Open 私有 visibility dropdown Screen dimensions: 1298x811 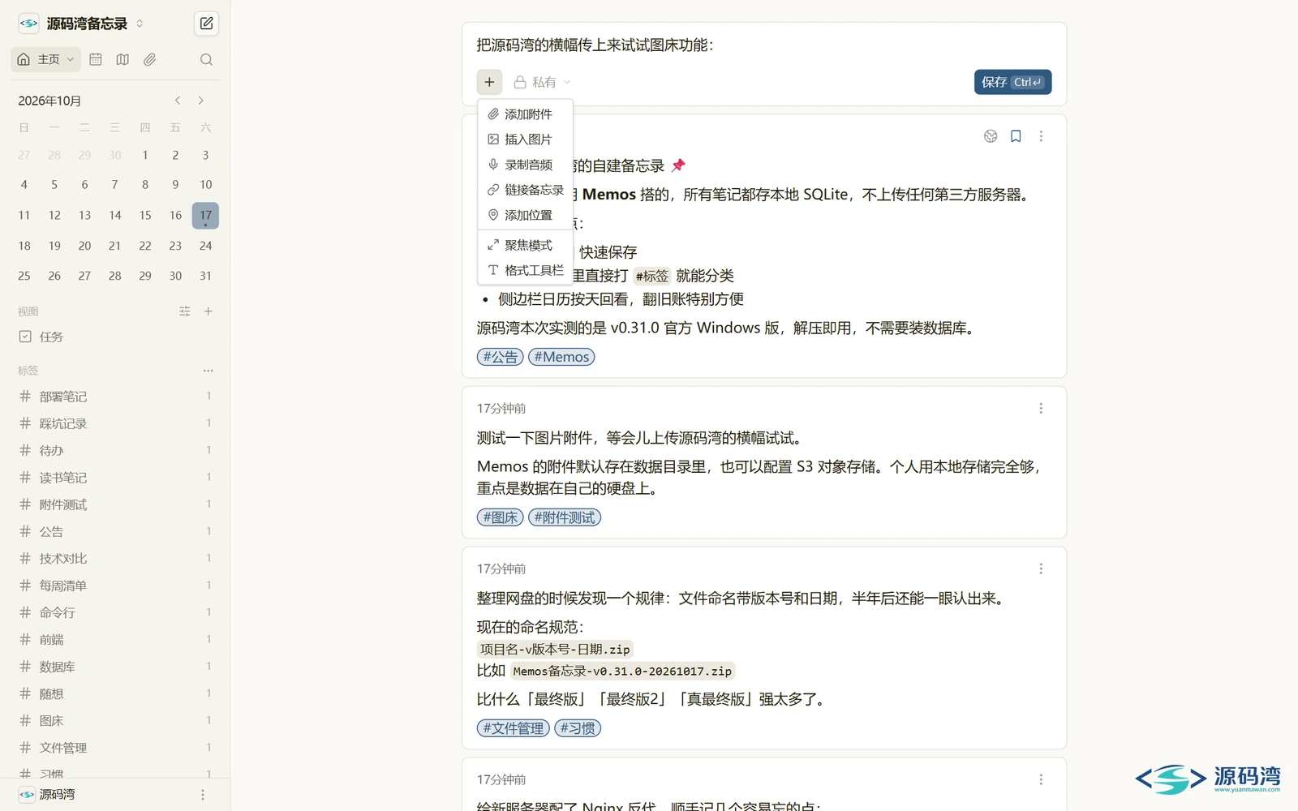(542, 82)
